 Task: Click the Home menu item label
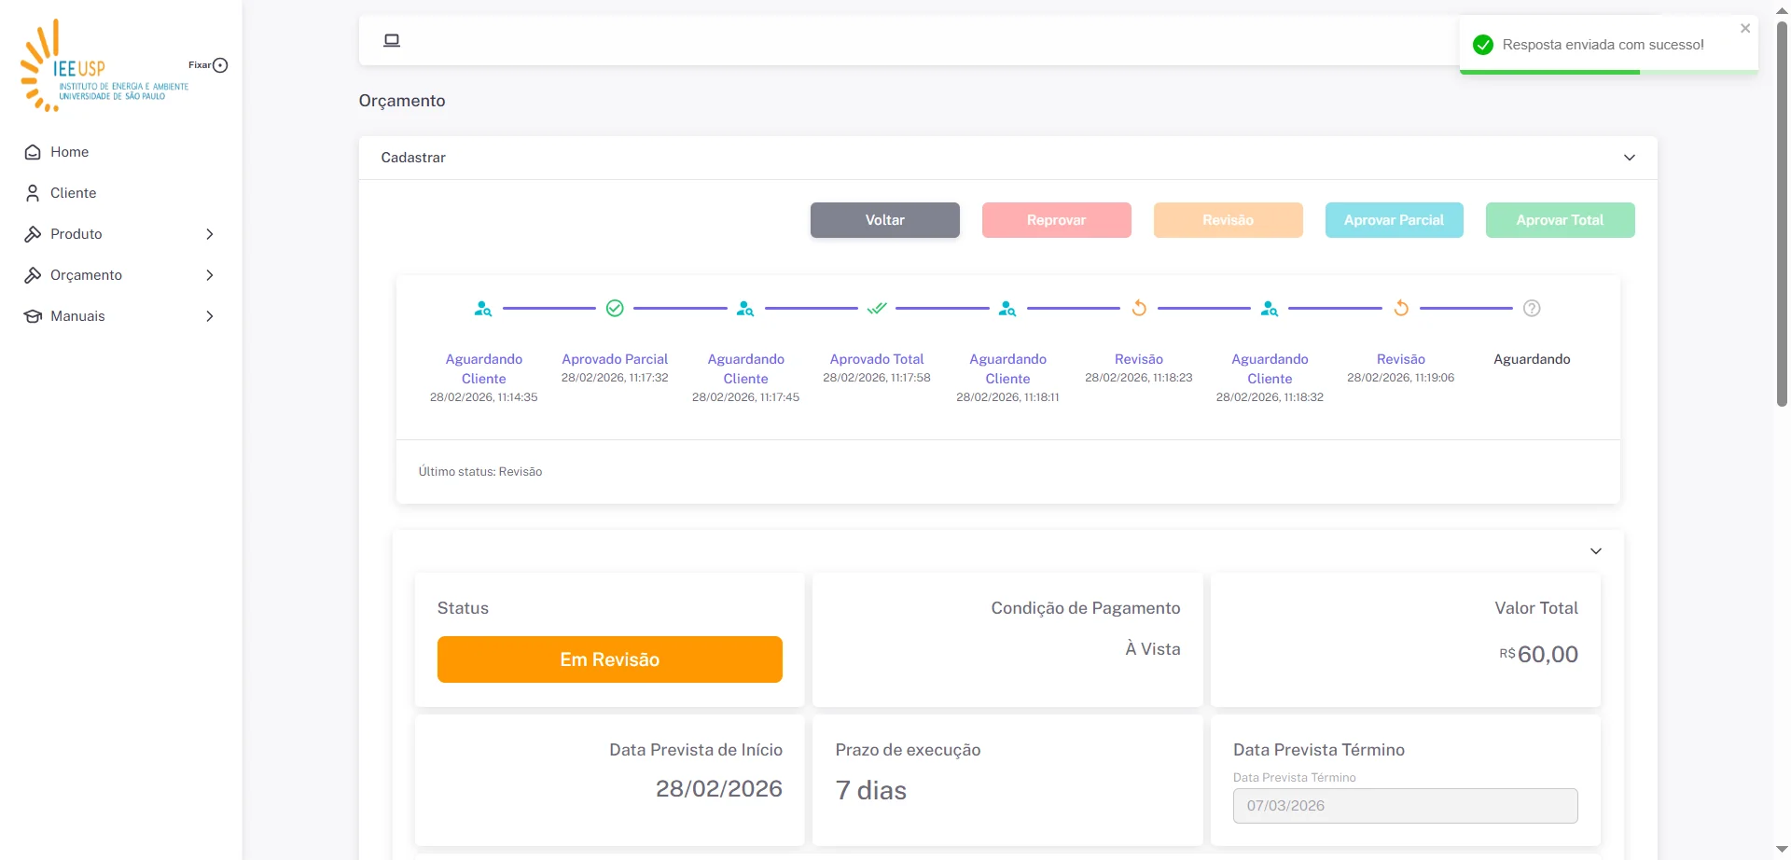click(x=70, y=152)
